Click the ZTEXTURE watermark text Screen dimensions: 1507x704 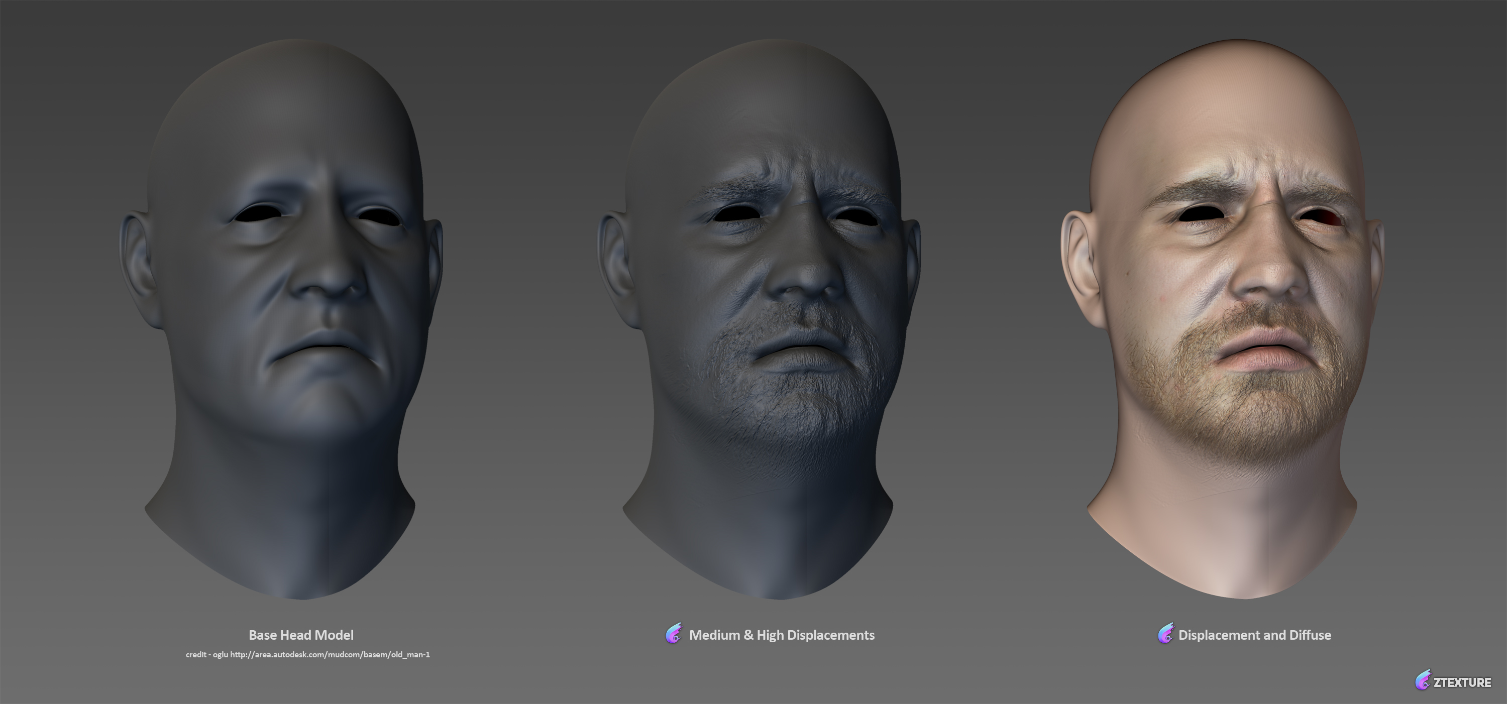1462,682
